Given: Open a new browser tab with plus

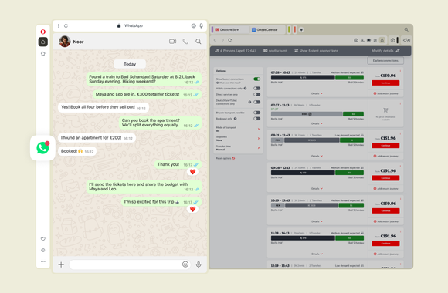Looking at the screenshot, I should coord(301,29).
